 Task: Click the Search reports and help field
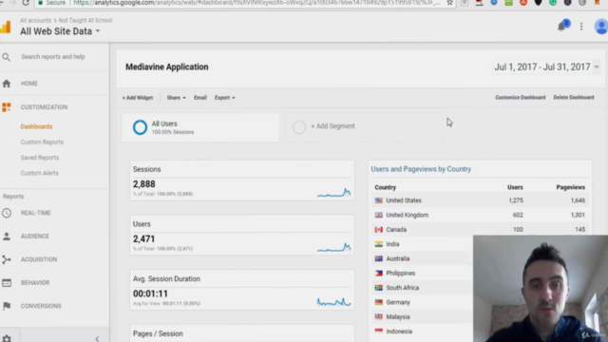pos(53,57)
